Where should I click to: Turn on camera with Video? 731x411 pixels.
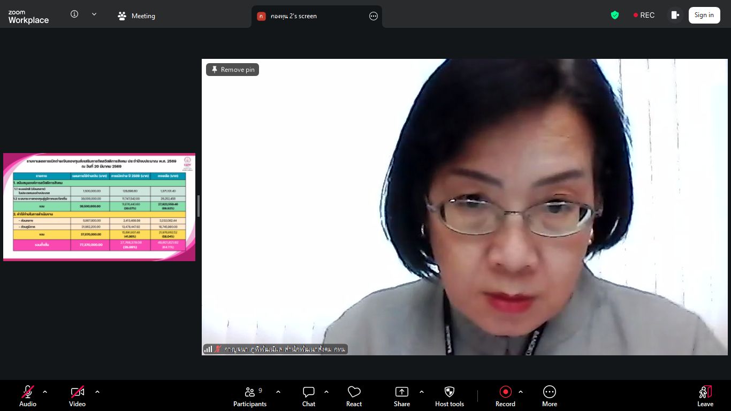point(77,397)
